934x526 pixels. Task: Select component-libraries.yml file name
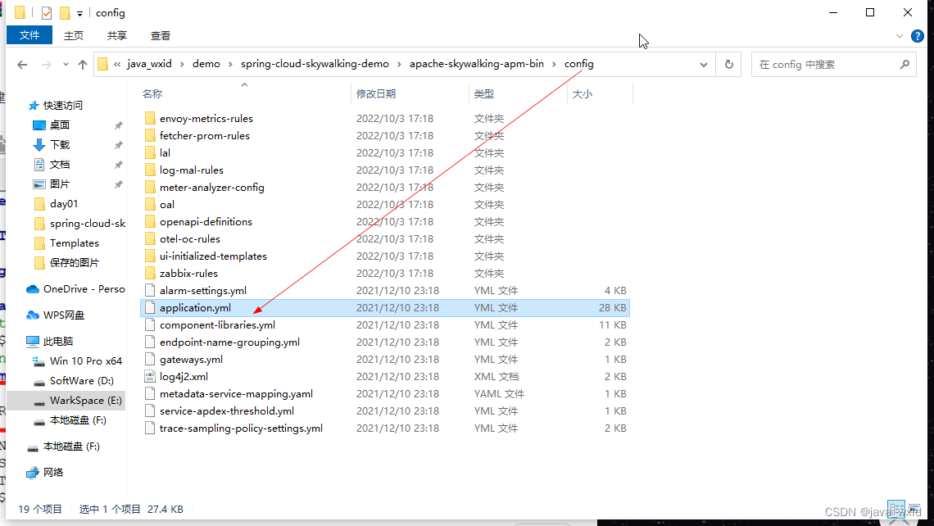click(x=217, y=325)
